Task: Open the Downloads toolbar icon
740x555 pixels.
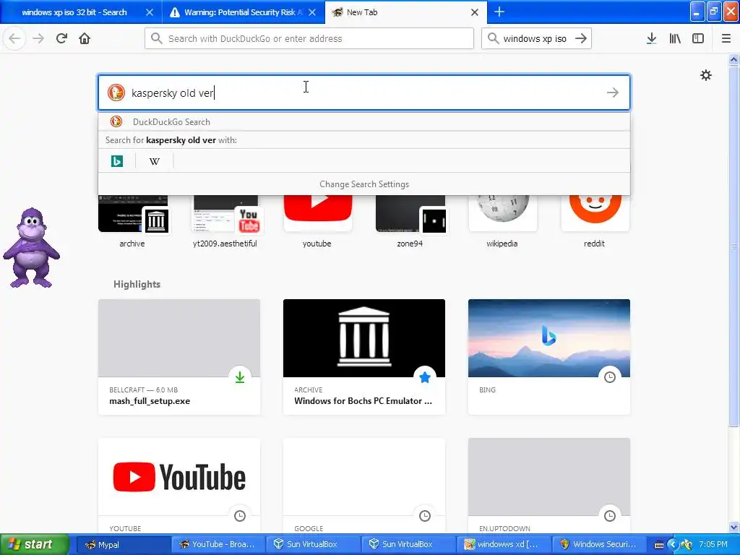Action: pyautogui.click(x=652, y=38)
